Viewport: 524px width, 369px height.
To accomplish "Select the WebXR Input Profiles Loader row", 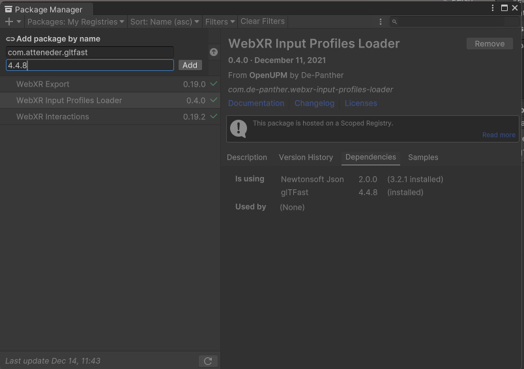I will 110,100.
